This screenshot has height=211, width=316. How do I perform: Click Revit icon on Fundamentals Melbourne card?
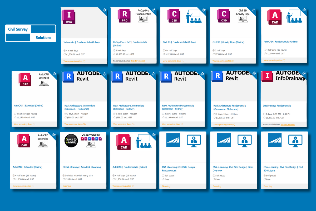coord(218,77)
